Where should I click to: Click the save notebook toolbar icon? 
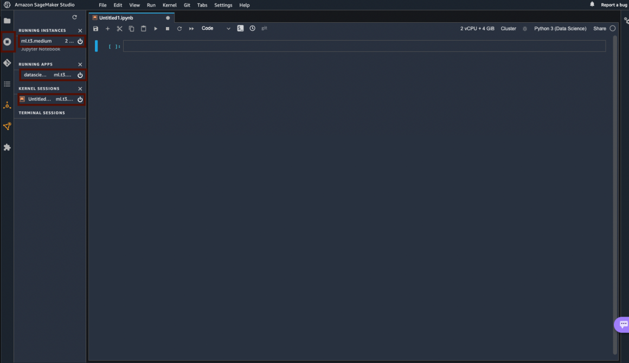(x=96, y=29)
